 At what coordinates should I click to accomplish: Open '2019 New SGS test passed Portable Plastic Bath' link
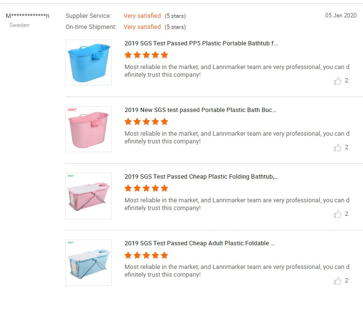point(200,110)
